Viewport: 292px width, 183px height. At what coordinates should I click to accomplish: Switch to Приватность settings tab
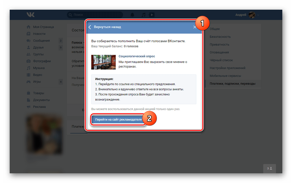219,45
